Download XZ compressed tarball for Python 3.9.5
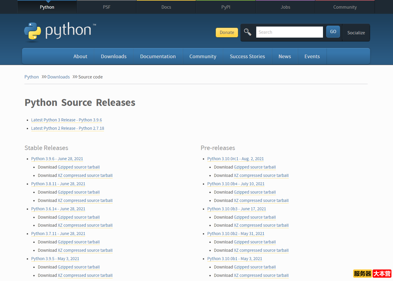 pos(85,275)
